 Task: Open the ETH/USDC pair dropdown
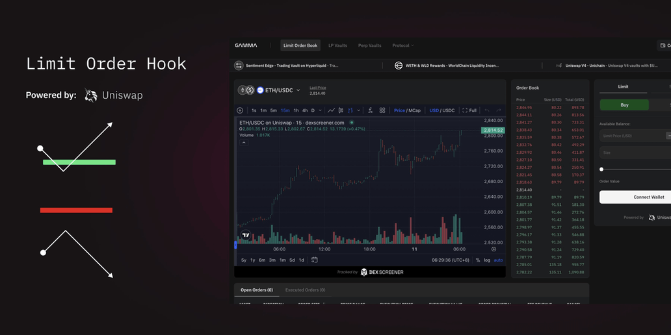point(298,90)
